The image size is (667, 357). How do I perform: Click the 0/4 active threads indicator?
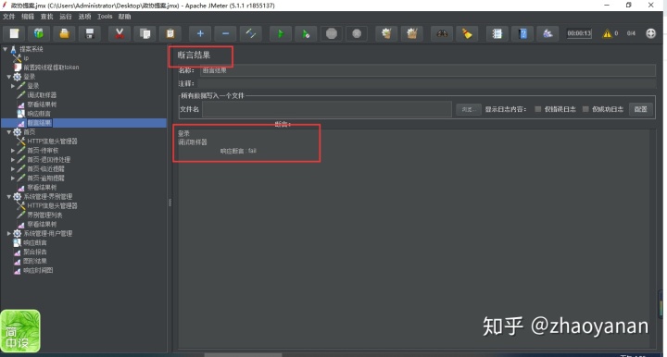631,33
